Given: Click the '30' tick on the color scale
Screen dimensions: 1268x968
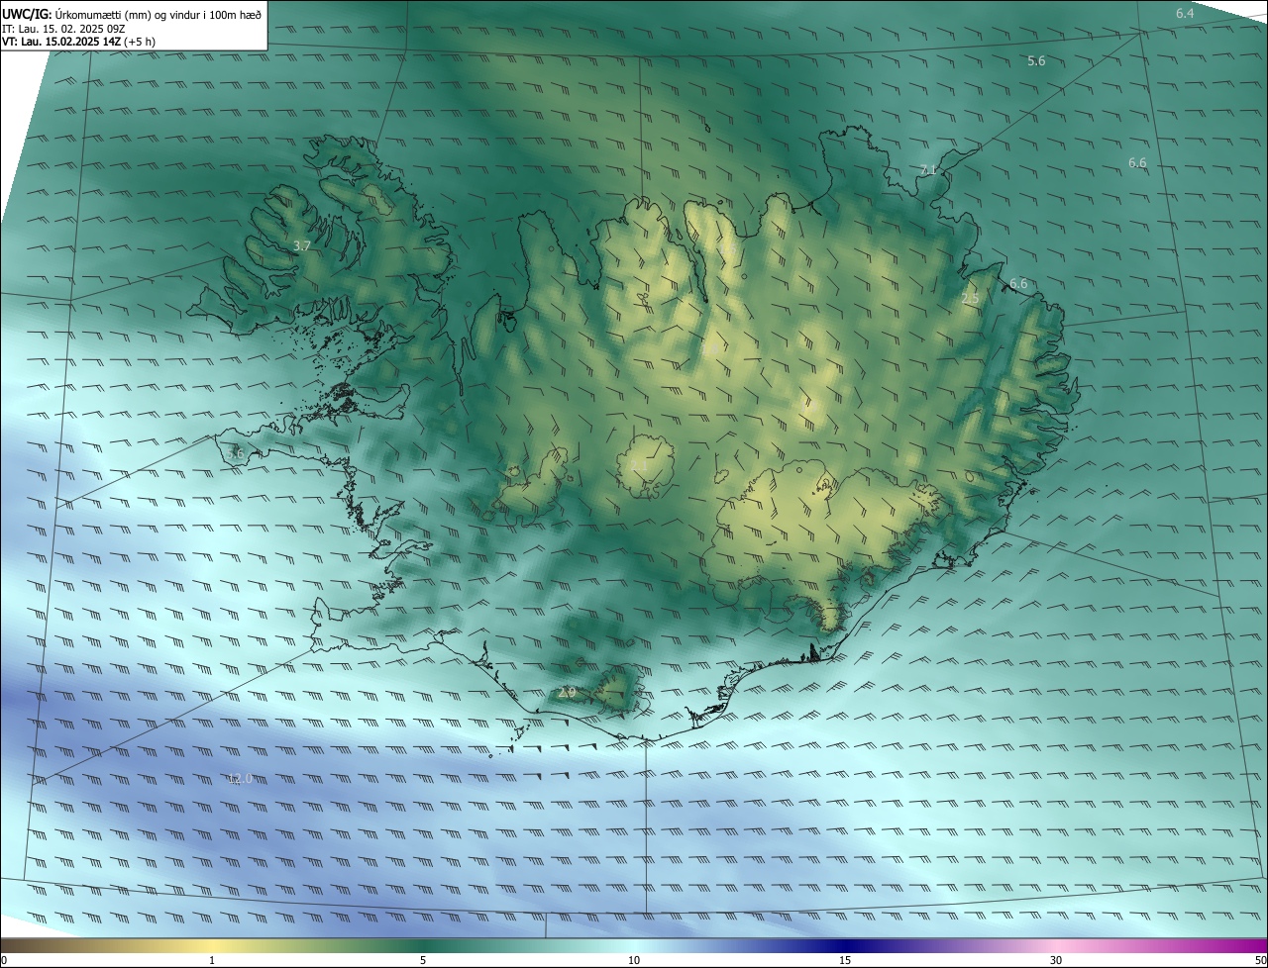Looking at the screenshot, I should point(1056,960).
